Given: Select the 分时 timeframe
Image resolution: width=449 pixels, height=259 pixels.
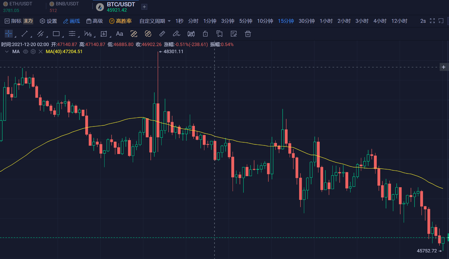Looking at the screenshot, I should point(193,21).
